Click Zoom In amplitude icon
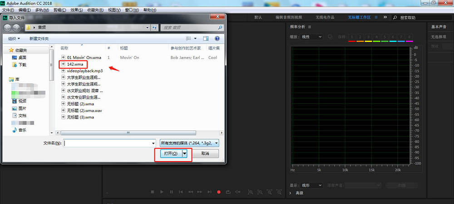The image size is (454, 204). [x=251, y=192]
